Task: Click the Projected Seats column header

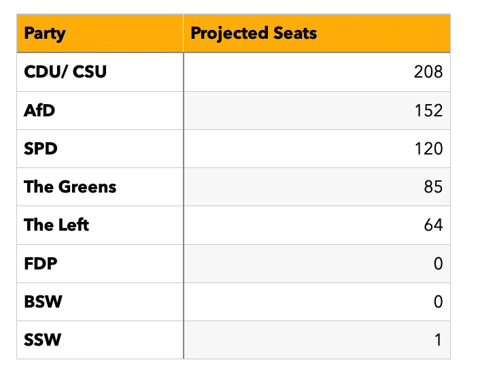Action: [x=317, y=33]
